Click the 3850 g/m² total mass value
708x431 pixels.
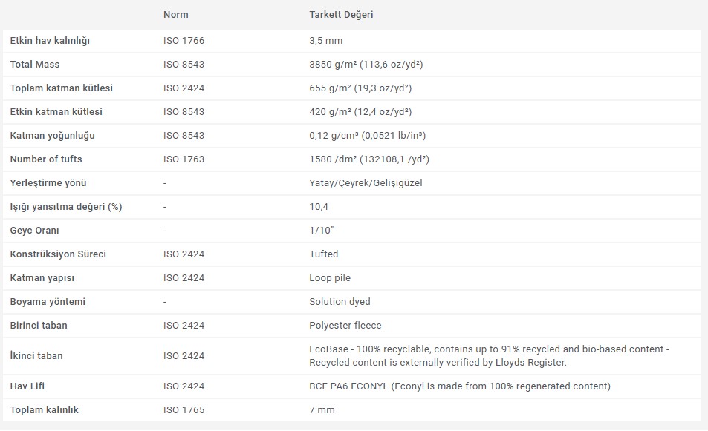coord(366,65)
